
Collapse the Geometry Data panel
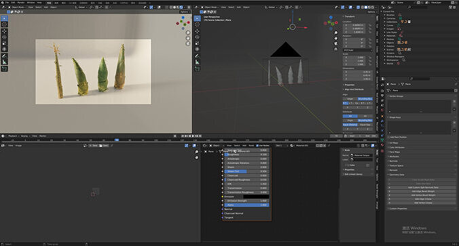tap(397, 175)
